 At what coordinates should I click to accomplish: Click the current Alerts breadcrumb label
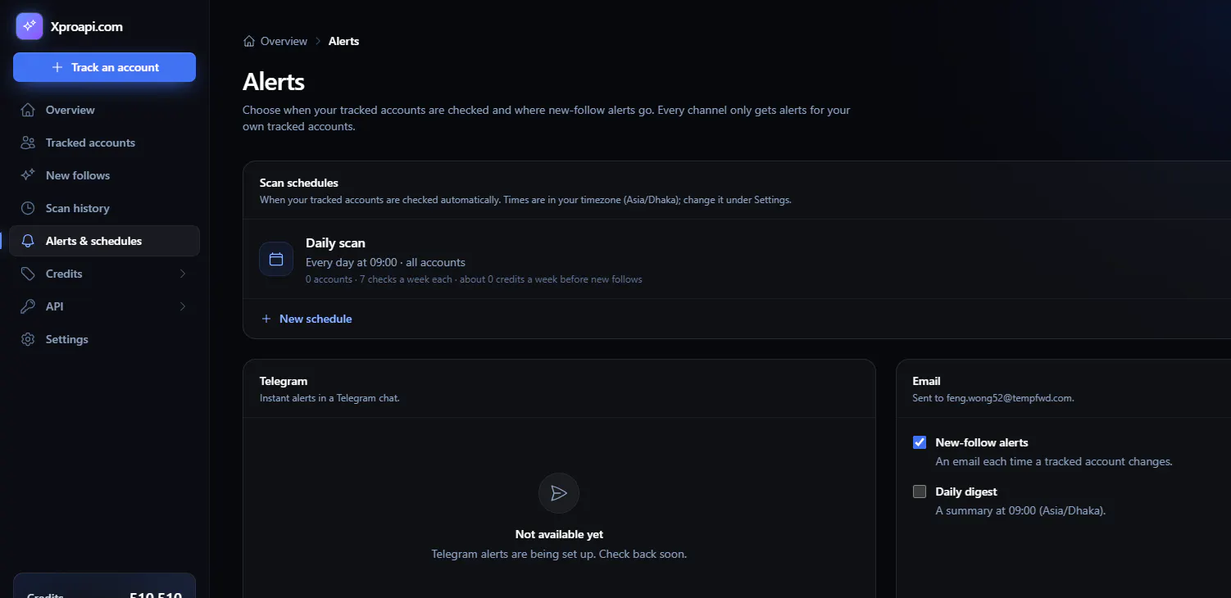343,41
